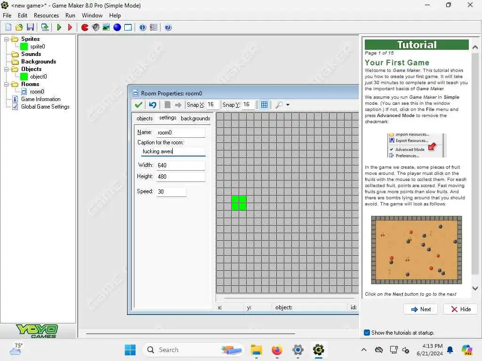This screenshot has height=361, width=482.
Task: Click the zoom magnifier icon
Action: (x=279, y=105)
